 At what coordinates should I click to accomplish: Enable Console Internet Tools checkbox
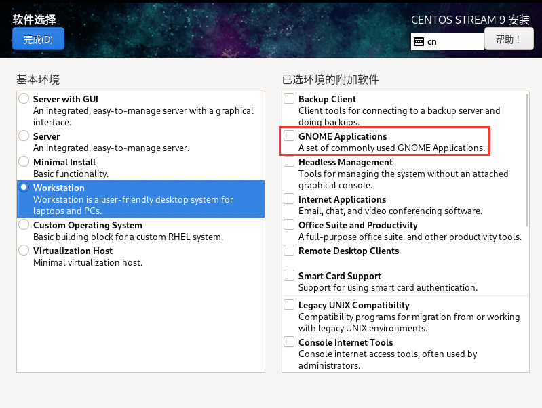click(290, 342)
